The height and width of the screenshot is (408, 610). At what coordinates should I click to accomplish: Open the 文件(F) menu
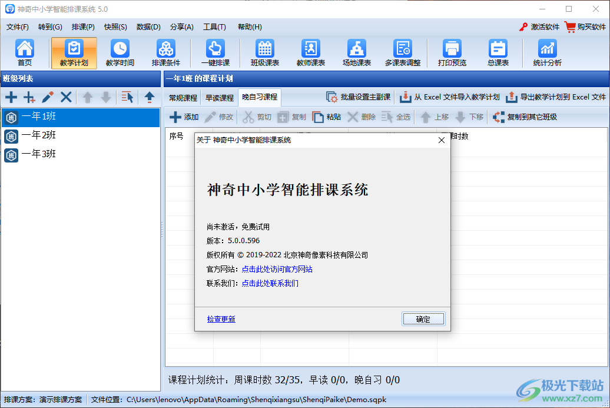click(18, 27)
